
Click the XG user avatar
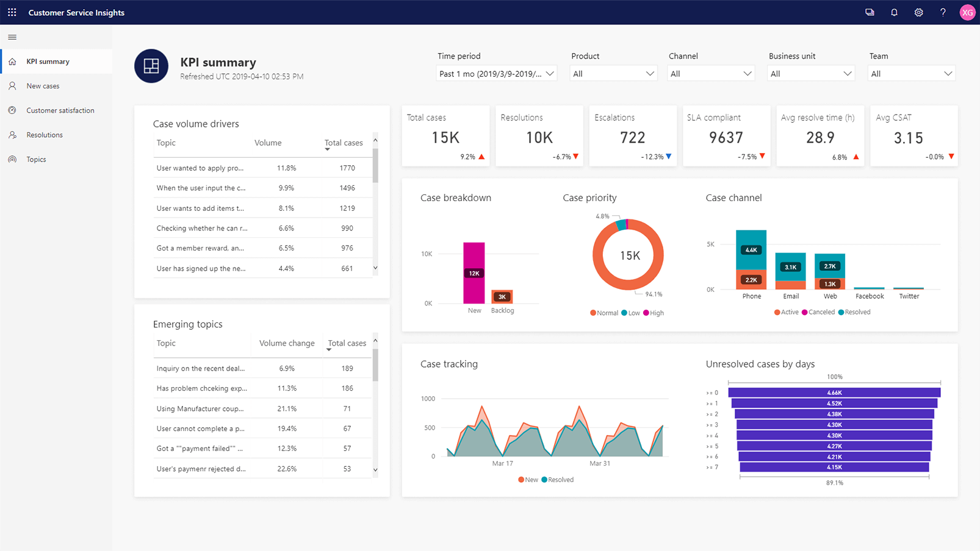pyautogui.click(x=967, y=12)
